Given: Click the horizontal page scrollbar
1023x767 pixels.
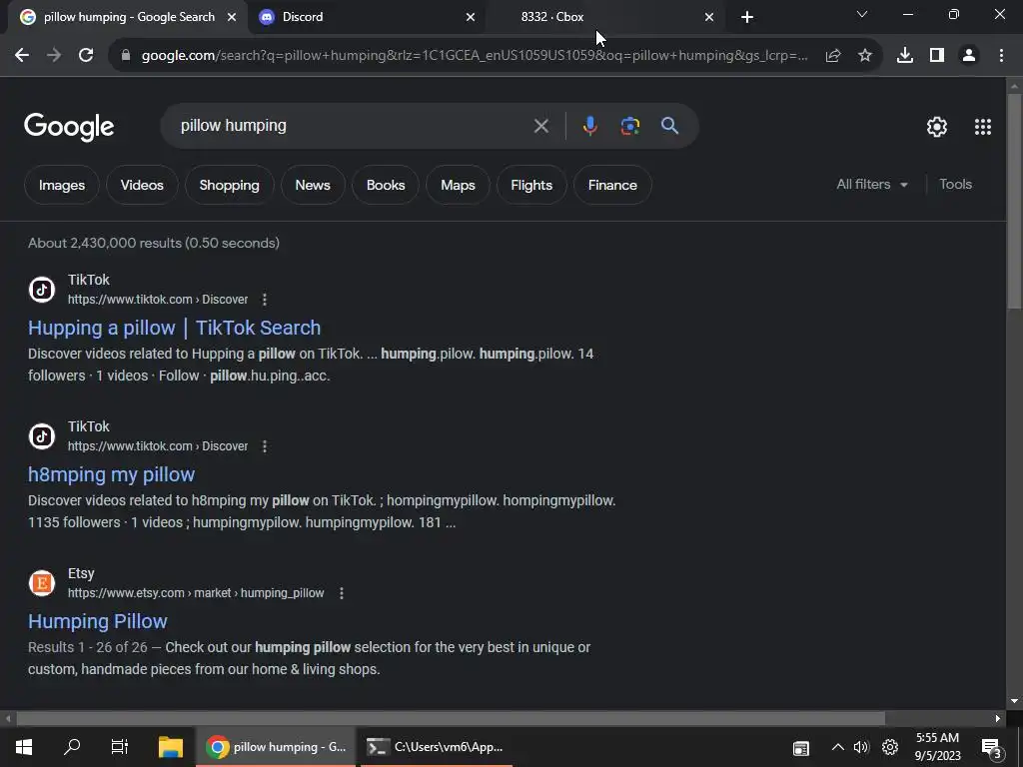Looking at the screenshot, I should [x=451, y=719].
